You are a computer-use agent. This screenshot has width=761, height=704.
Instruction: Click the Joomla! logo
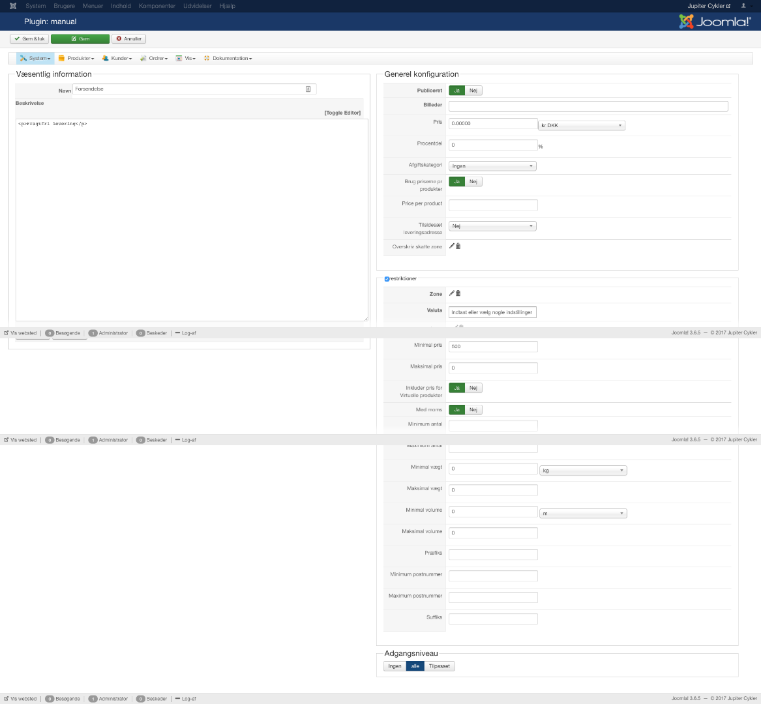pos(715,22)
